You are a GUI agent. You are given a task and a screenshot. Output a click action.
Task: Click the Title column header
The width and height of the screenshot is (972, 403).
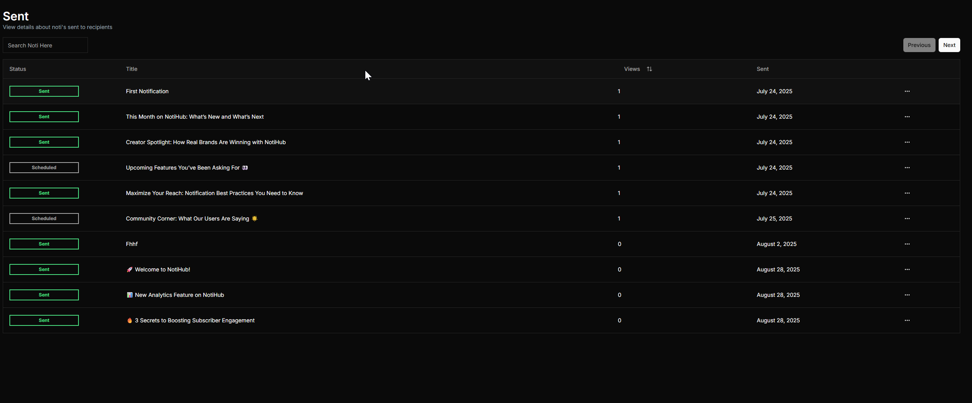coord(131,69)
